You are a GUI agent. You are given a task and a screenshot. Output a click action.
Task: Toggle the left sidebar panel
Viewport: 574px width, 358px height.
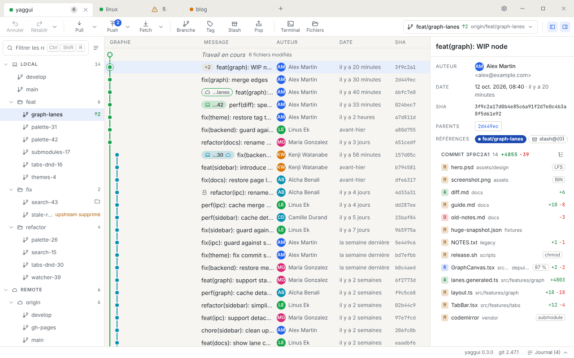(552, 27)
